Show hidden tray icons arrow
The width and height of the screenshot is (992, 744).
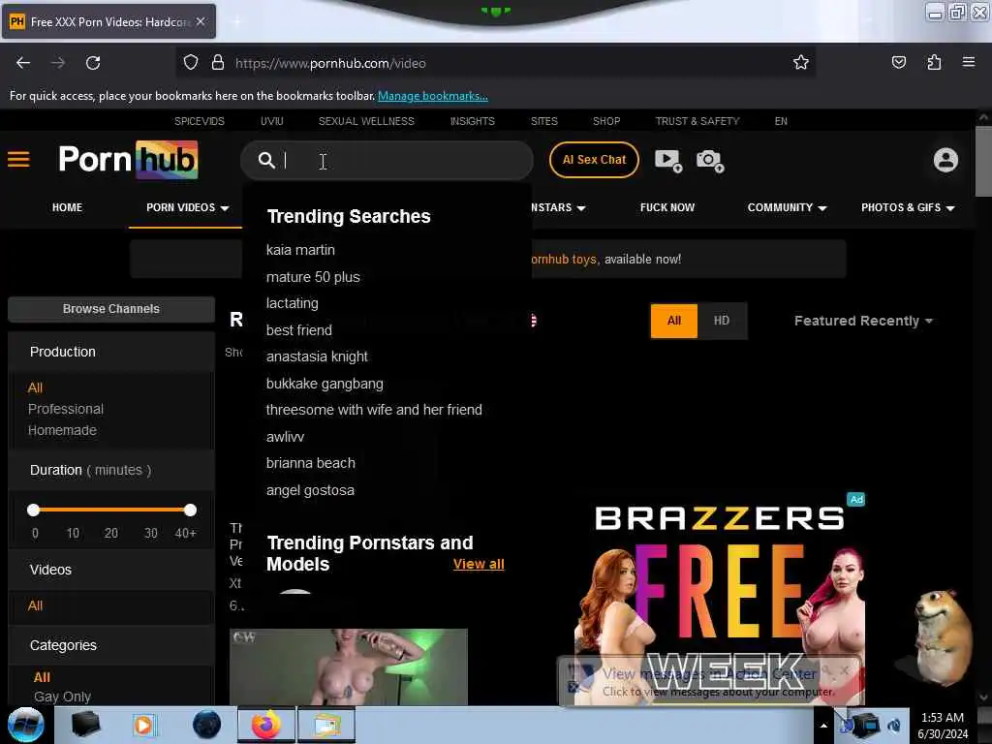(823, 726)
